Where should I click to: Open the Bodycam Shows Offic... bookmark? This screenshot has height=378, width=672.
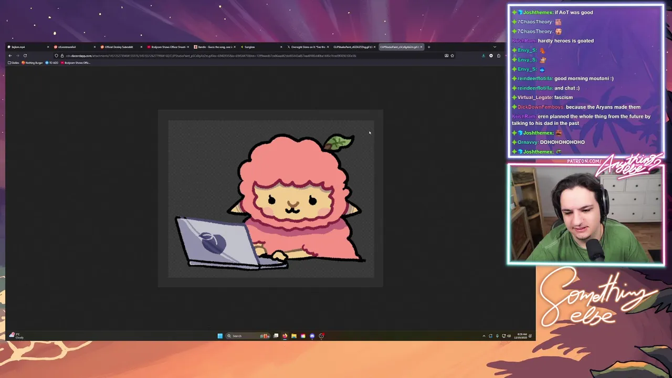[76, 62]
